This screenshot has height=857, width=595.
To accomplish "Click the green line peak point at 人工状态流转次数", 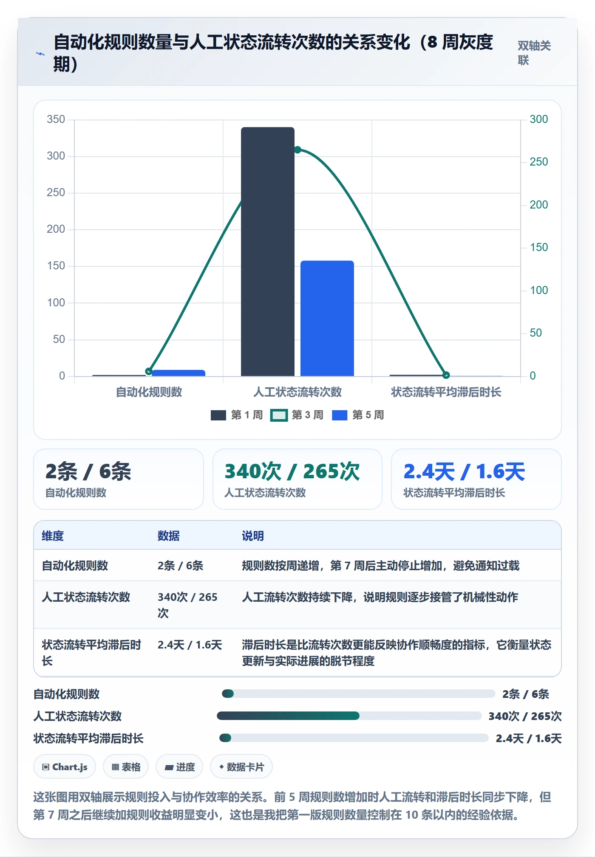I will click(x=297, y=150).
